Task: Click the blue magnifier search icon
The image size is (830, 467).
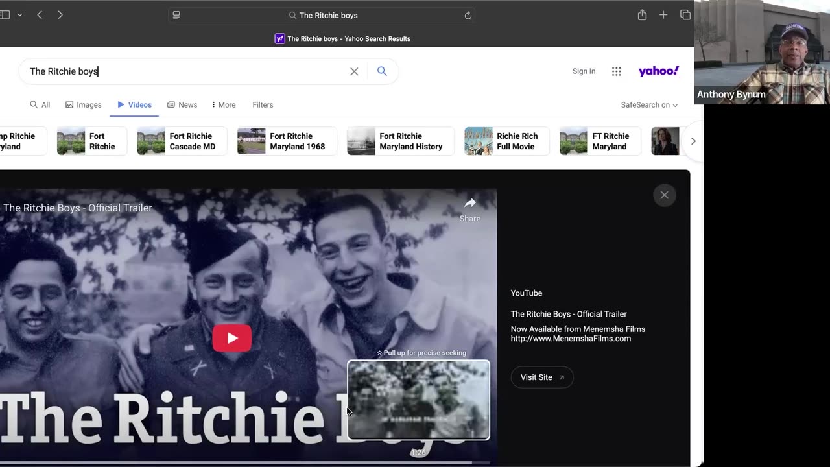Action: click(382, 71)
